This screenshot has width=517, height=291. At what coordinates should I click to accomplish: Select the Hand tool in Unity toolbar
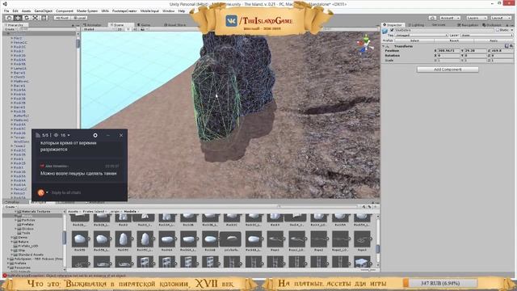pos(10,18)
